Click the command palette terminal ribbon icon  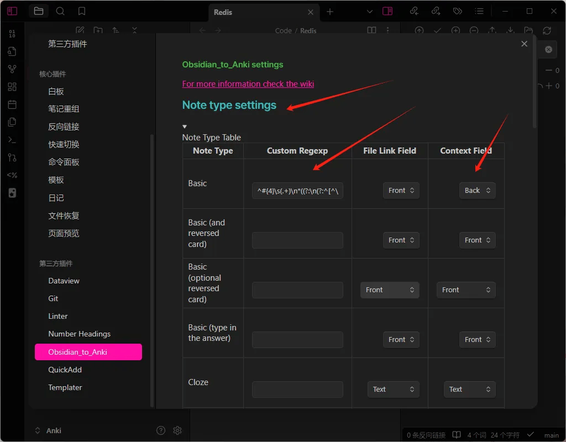click(12, 140)
